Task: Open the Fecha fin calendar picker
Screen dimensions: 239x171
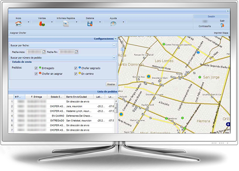Action: [x=76, y=52]
